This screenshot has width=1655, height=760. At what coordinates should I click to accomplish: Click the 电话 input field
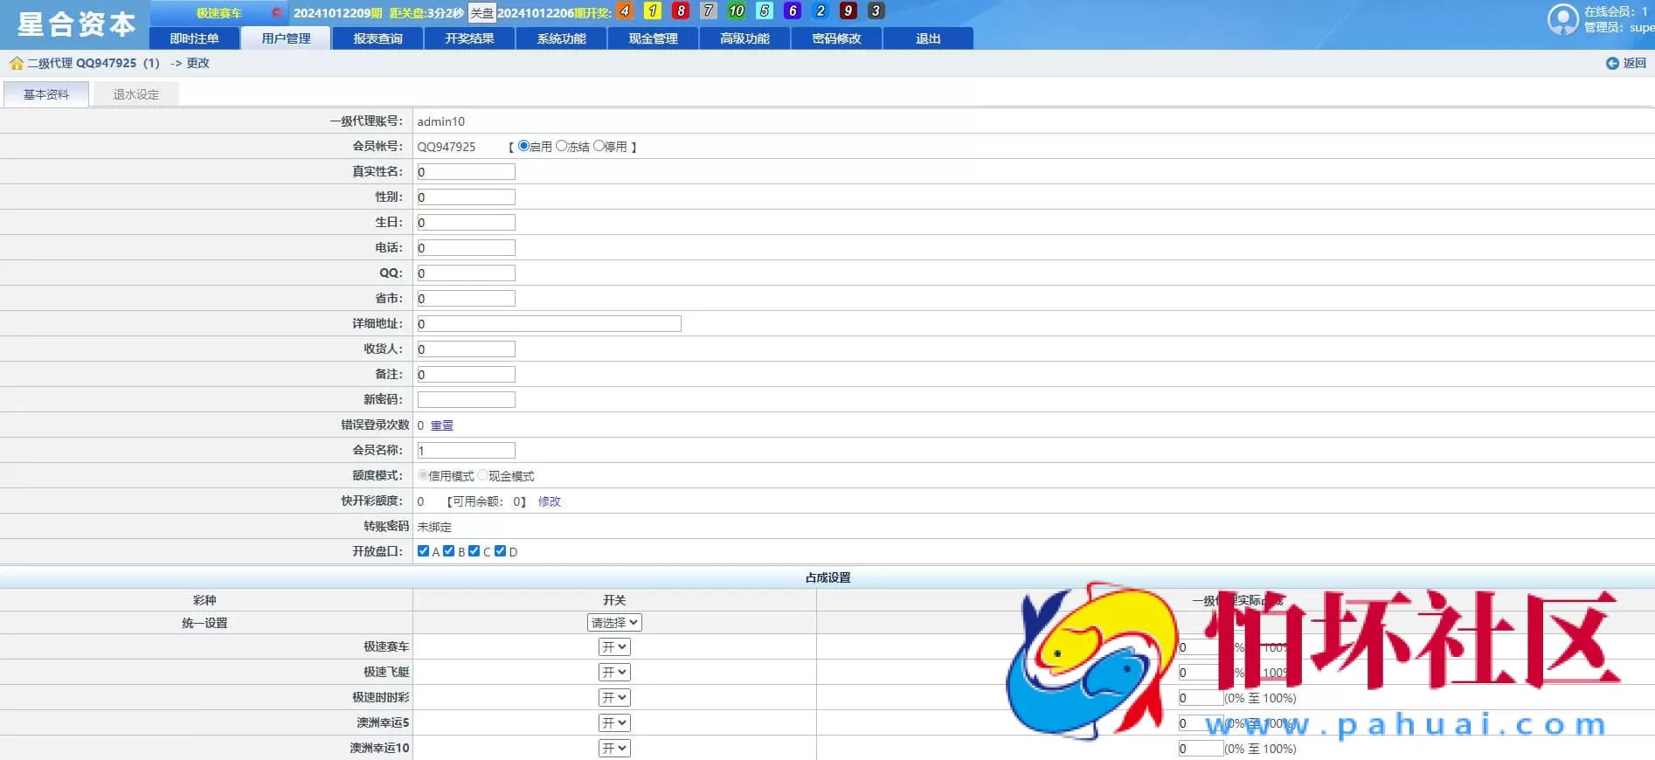click(x=467, y=248)
